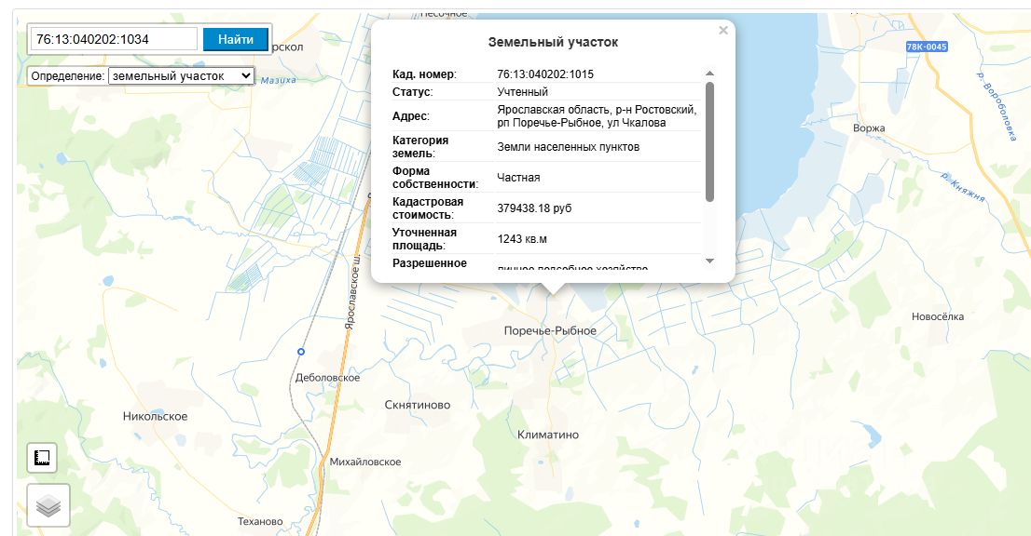
Task: Click Земли населенных пунктов category value
Action: coord(568,147)
